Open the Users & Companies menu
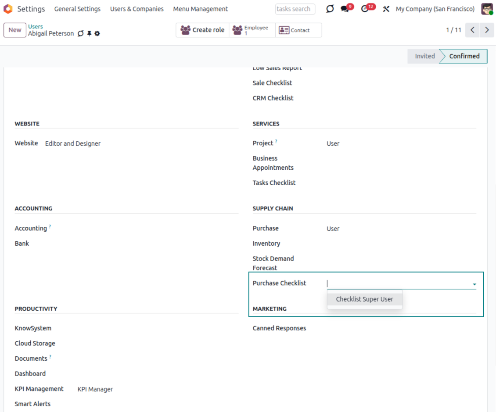Screen dimensions: 496x412 coord(137,9)
